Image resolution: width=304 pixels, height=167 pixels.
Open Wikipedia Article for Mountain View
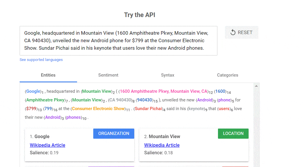click(x=162, y=145)
